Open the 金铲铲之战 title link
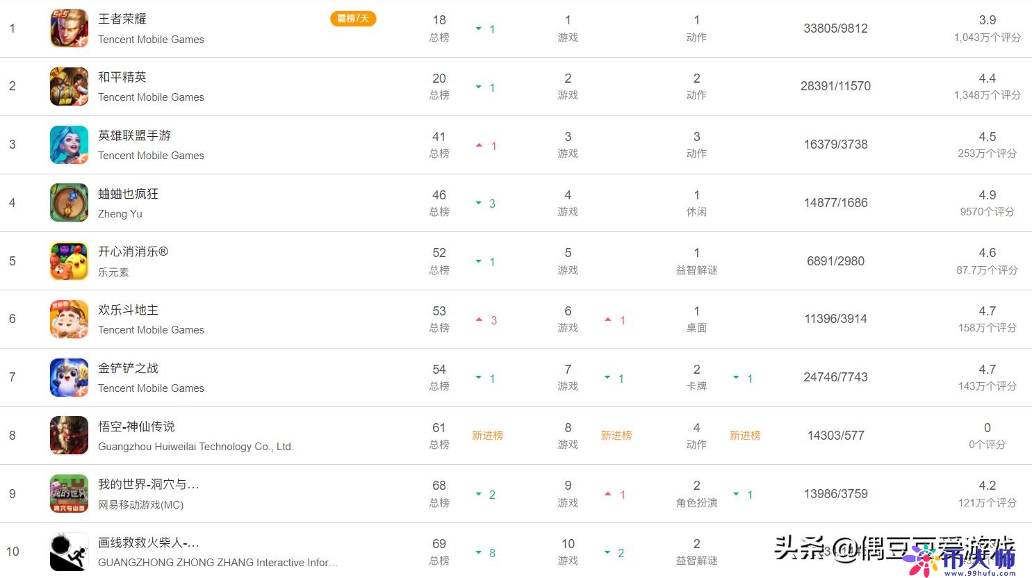Screen dimensions: 1032x578 (x=129, y=368)
